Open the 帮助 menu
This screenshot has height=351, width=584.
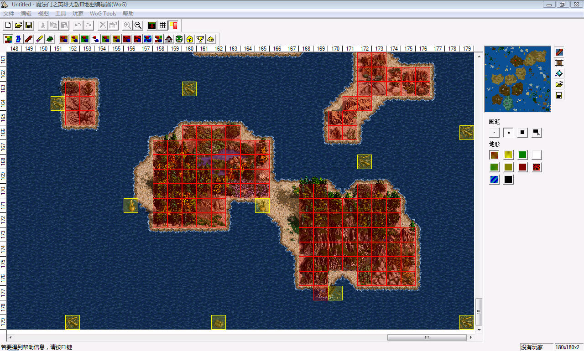[x=128, y=14]
